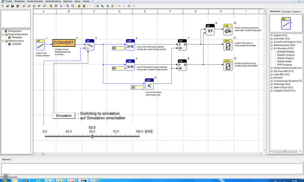This screenshot has height=182, width=304.
Task: Expand the Bedienelemente (V0.0) node
Action: click(x=272, y=45)
